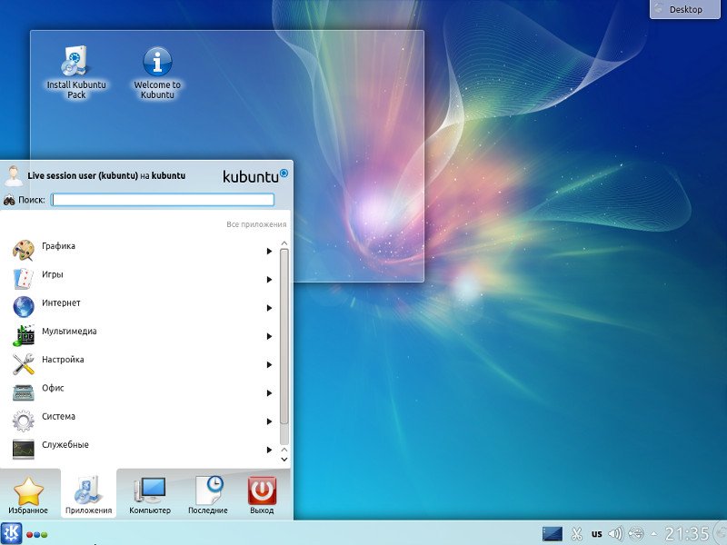This screenshot has width=727, height=545.
Task: Click the Выход power button
Action: click(262, 495)
